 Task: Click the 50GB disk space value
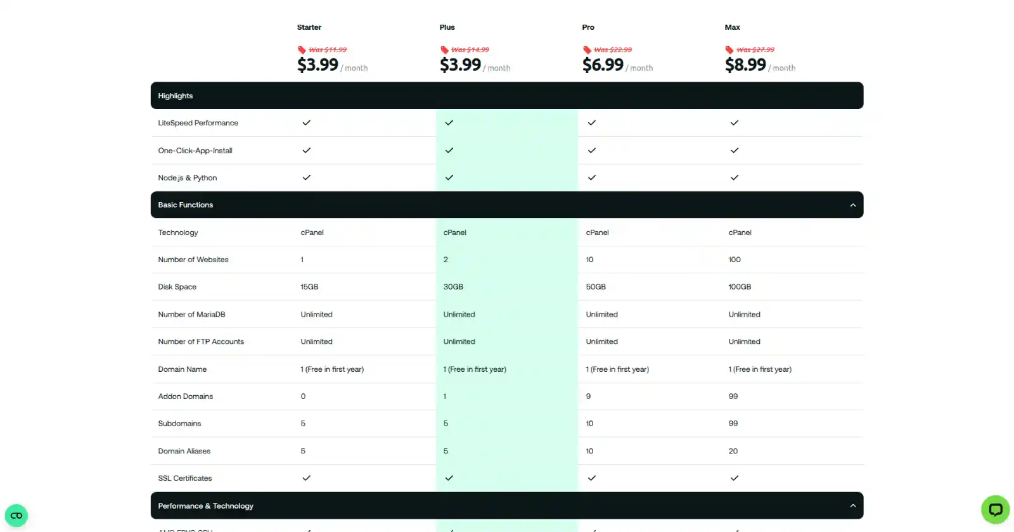[596, 287]
